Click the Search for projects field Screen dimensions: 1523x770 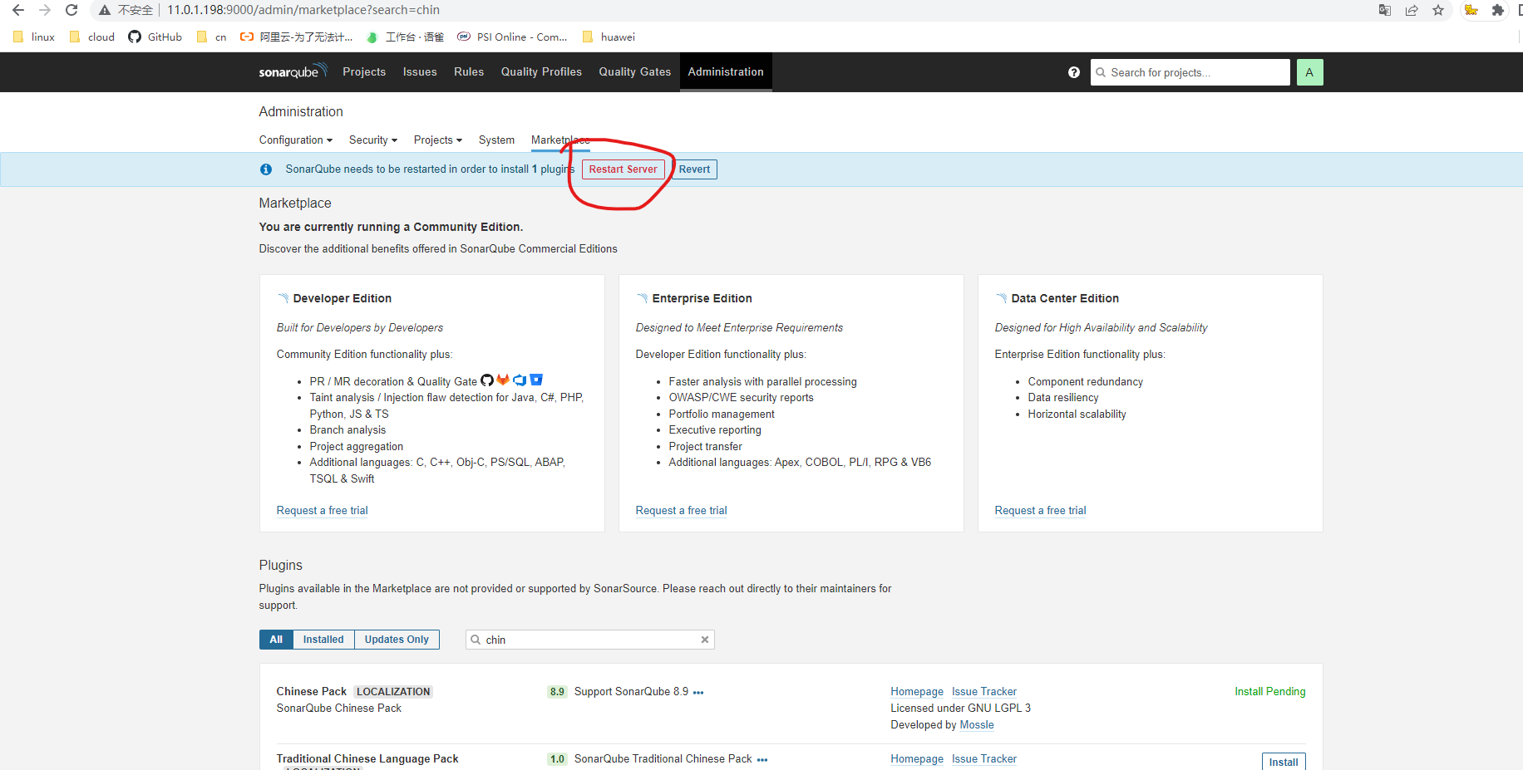coord(1190,72)
